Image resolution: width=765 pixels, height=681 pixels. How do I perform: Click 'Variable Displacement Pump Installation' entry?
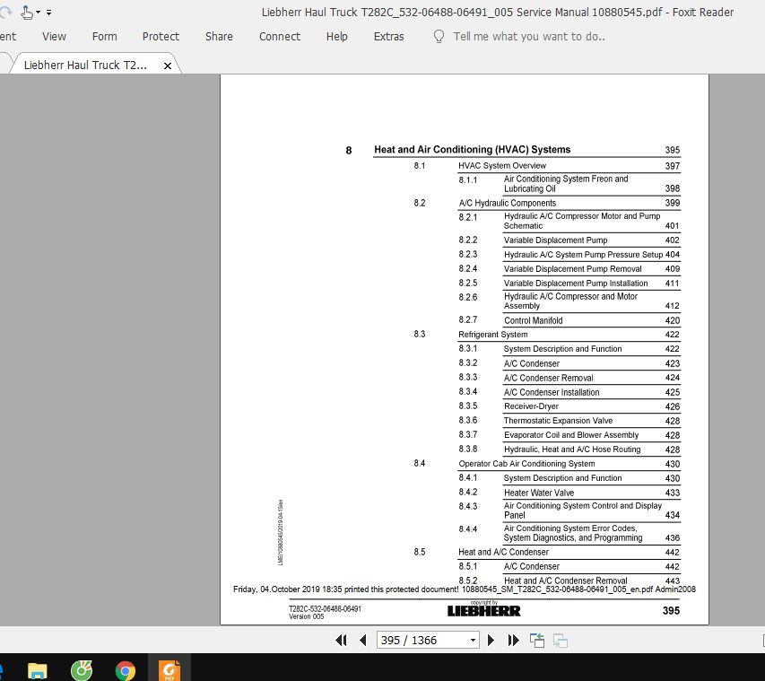[576, 283]
